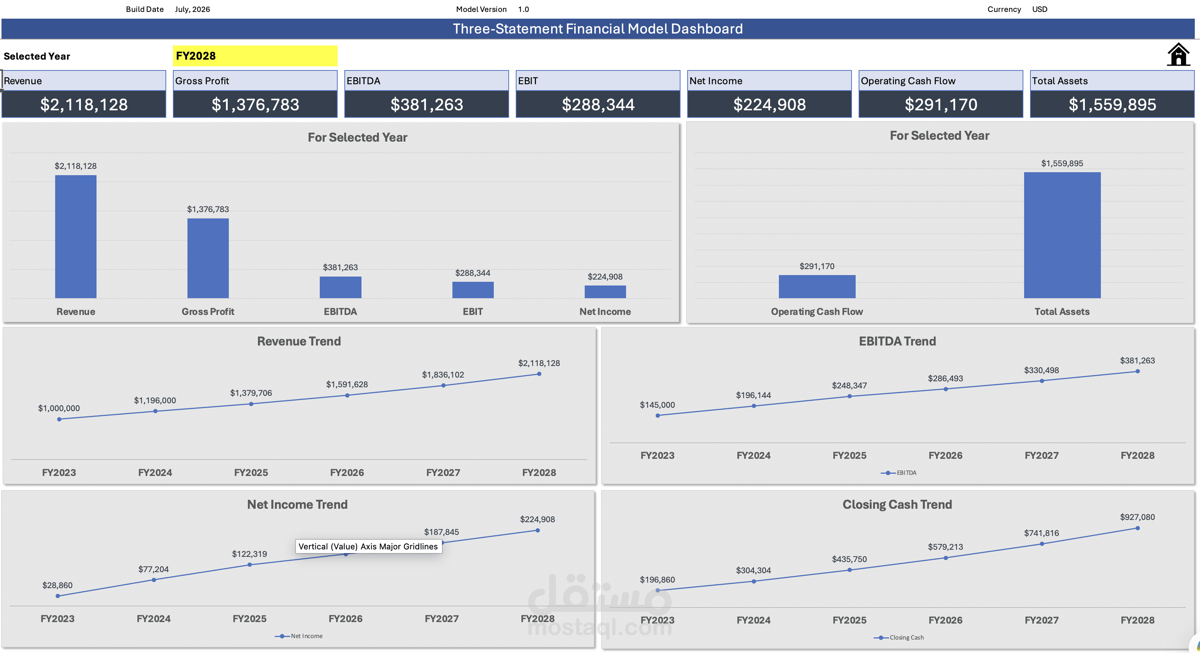This screenshot has width=1200, height=653.
Task: Click the Net Income legend entry
Action: point(299,636)
